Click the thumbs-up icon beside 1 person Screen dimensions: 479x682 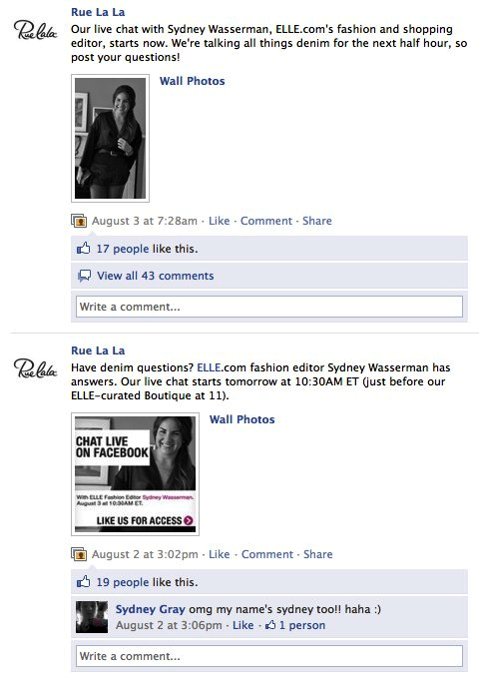[x=270, y=625]
